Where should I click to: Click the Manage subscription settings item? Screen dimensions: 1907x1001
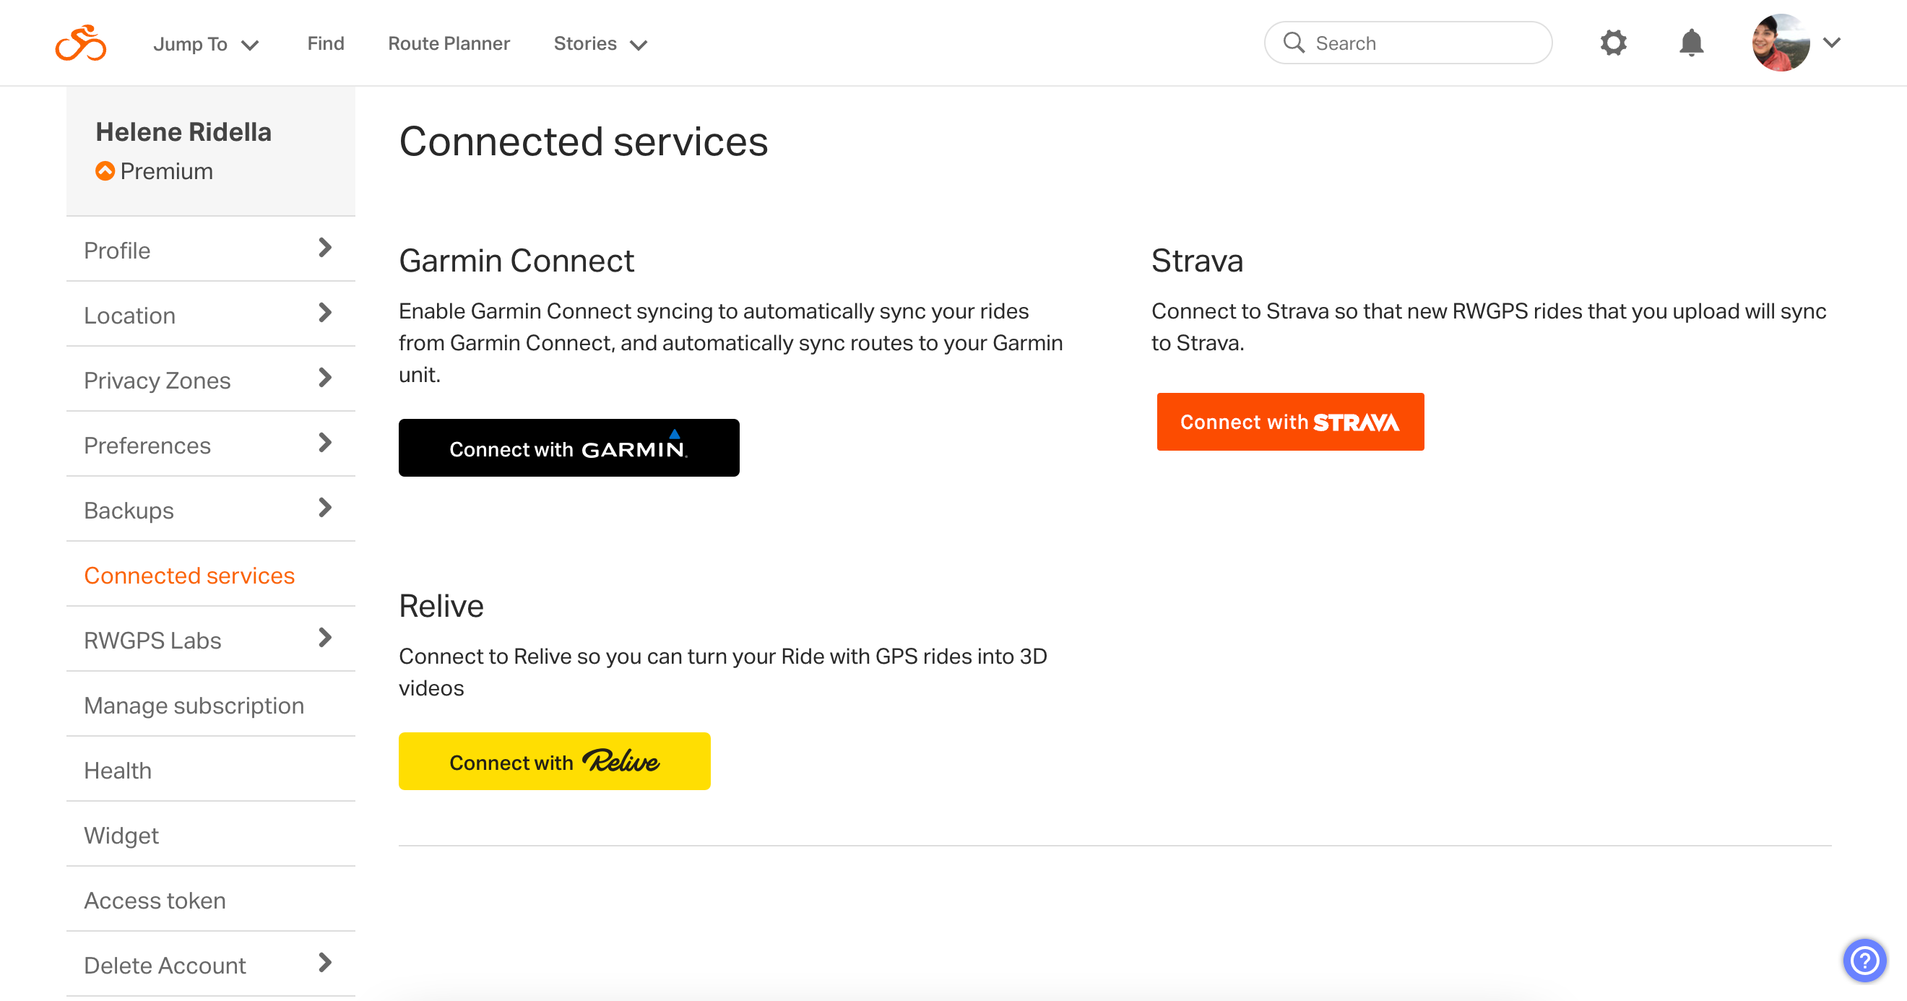[x=193, y=705]
